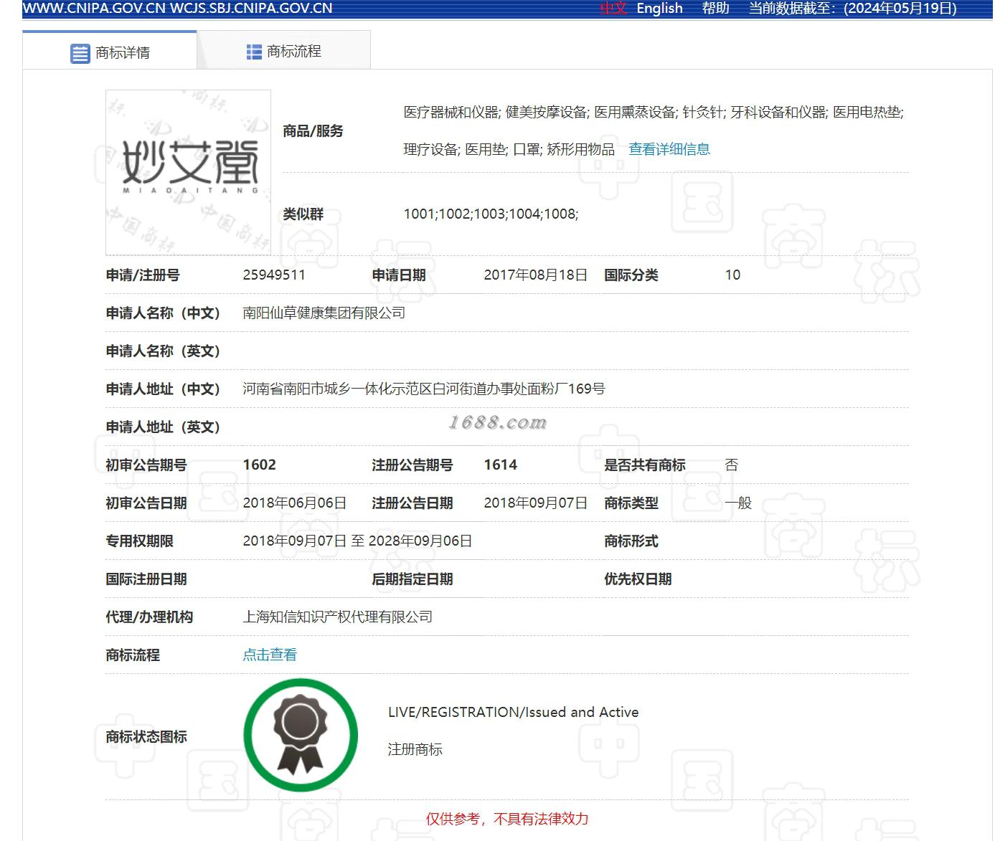995x841 pixels.
Task: Select the WWW.CNIPA.GOV.CN header text
Action: (94, 9)
